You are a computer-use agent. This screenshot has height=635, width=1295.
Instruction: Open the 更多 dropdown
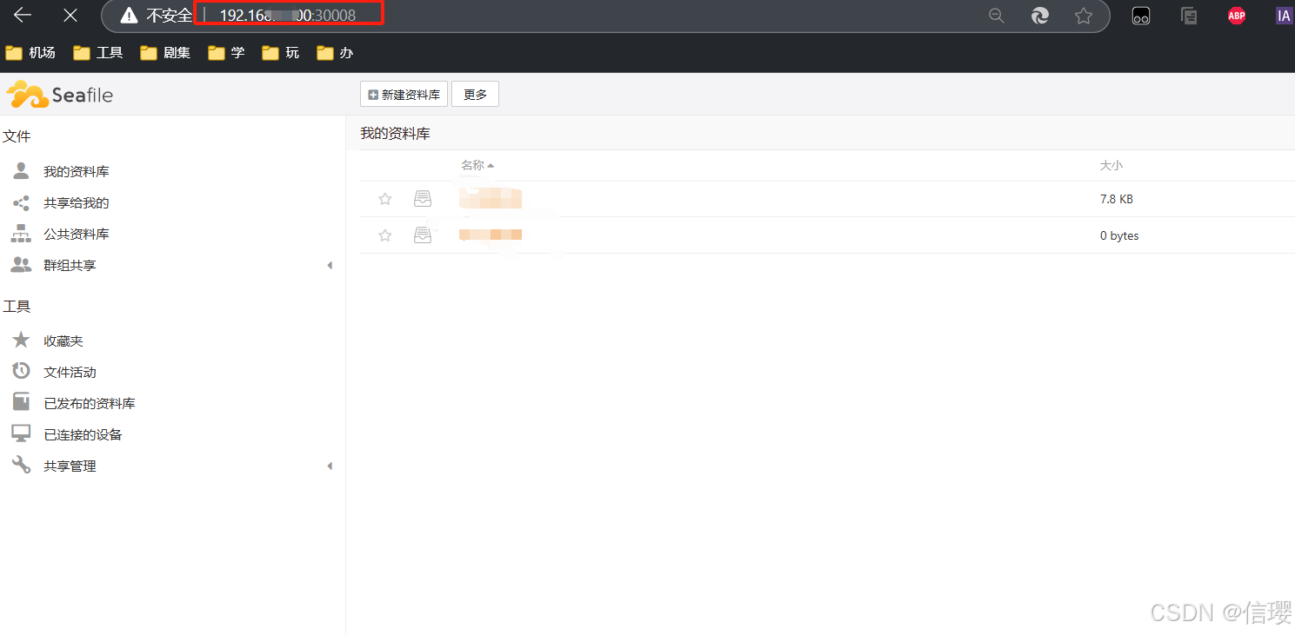pos(475,94)
